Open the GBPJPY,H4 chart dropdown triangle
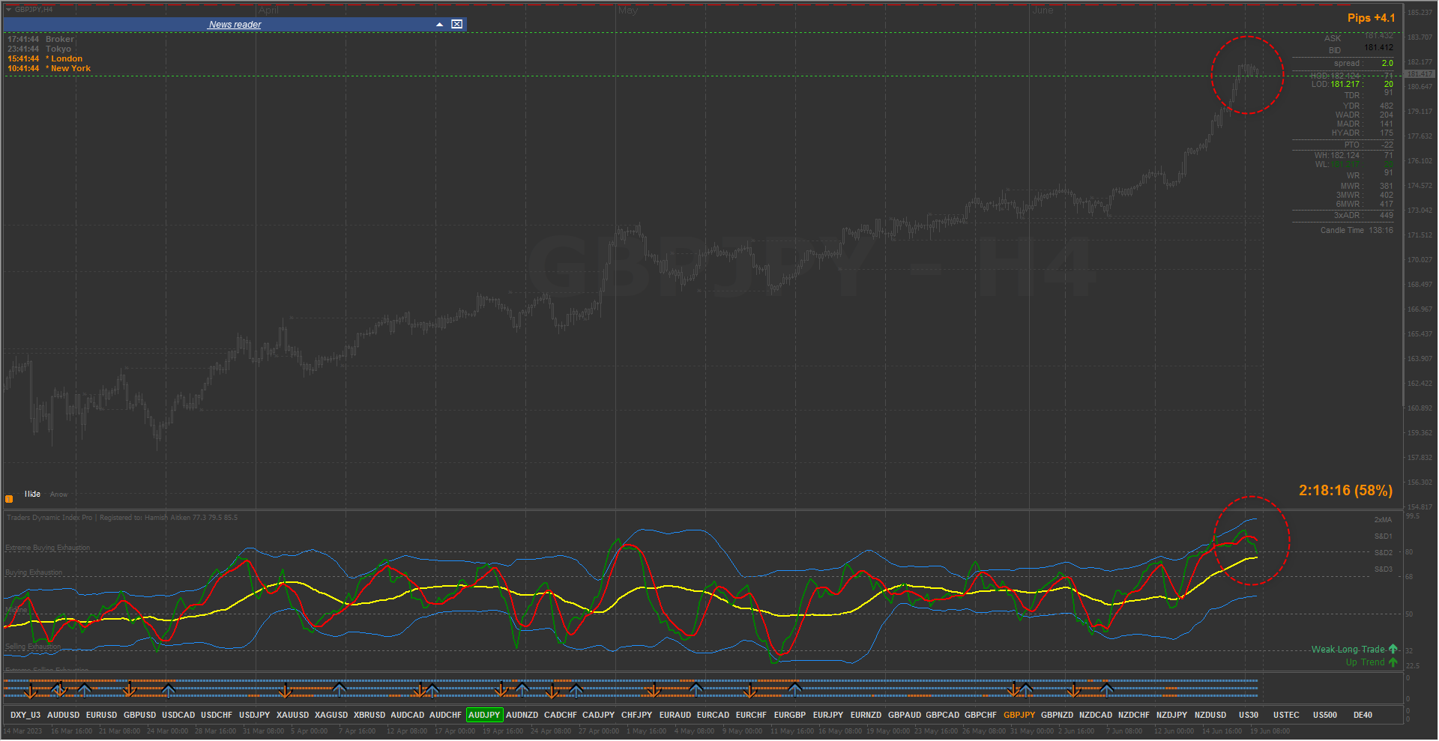 8,10
